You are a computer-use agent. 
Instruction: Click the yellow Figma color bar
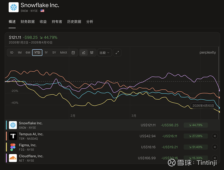click(6, 147)
